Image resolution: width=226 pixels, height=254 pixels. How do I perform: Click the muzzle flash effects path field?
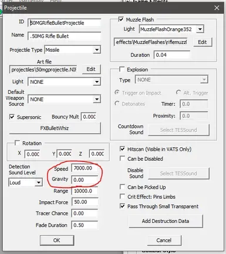(x=151, y=42)
